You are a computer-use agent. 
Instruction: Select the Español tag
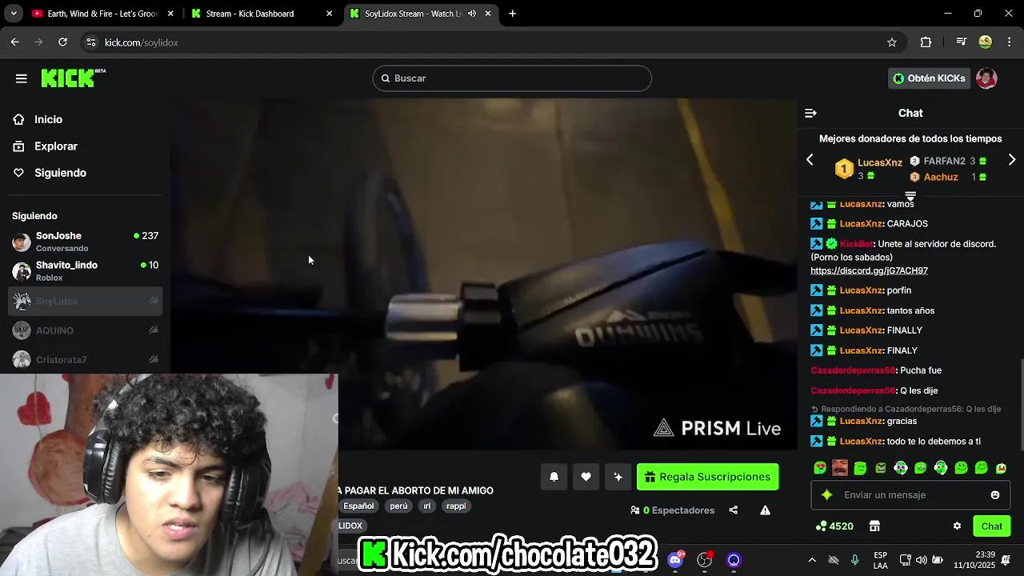click(358, 506)
